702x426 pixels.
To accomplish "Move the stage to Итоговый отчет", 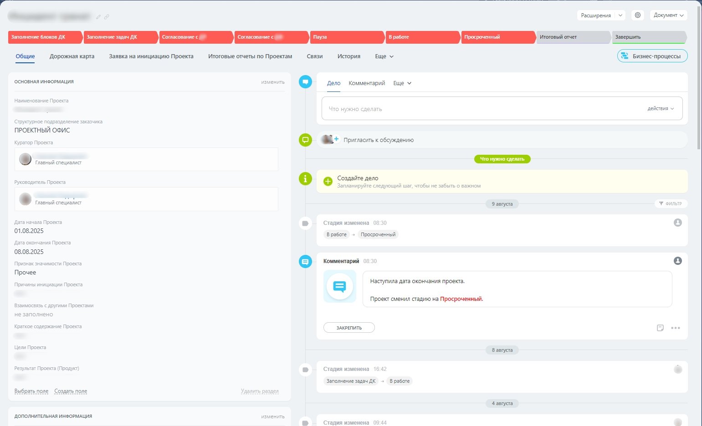I will point(574,37).
